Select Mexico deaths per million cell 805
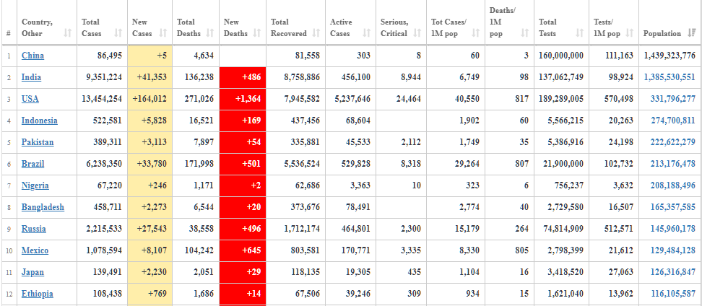 click(509, 250)
